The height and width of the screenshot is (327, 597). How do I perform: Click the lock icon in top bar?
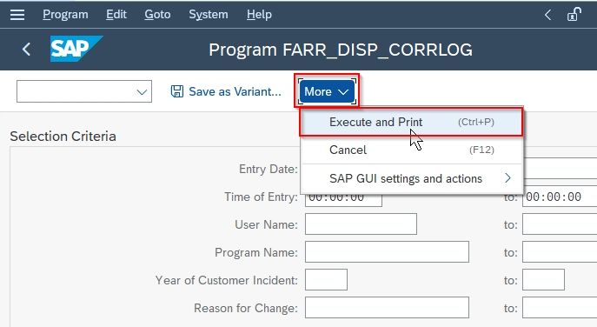pyautogui.click(x=574, y=15)
